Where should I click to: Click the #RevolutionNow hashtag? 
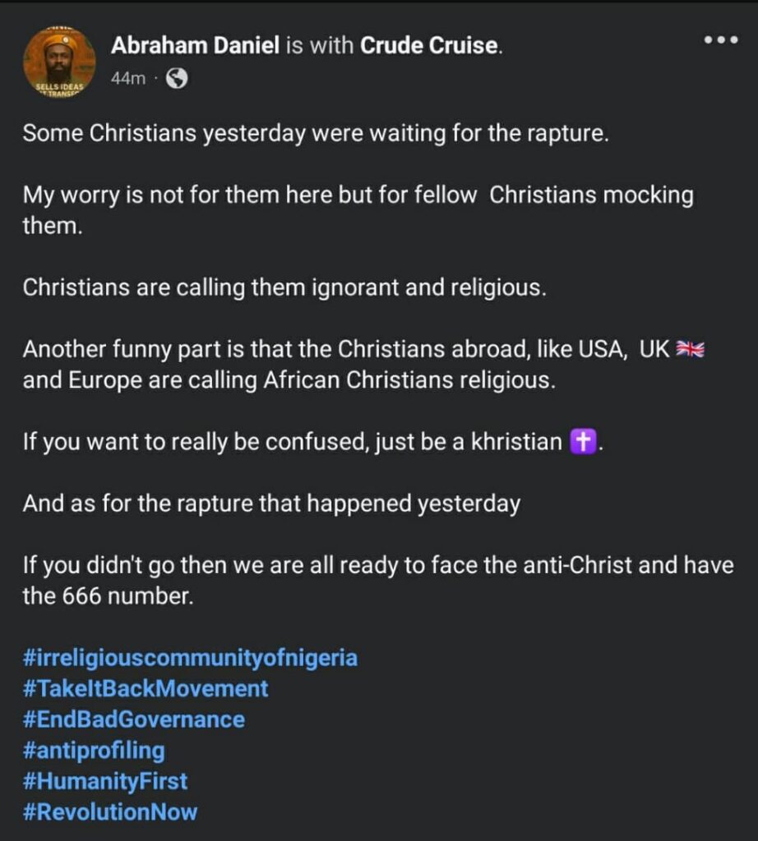110,811
